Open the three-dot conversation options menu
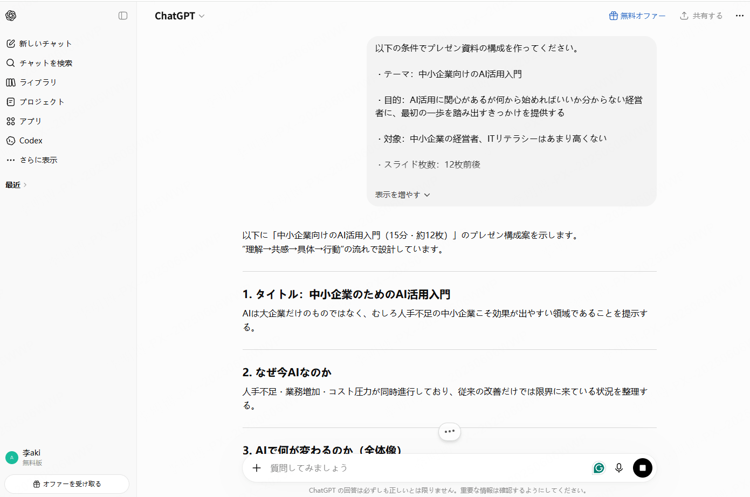 739,16
